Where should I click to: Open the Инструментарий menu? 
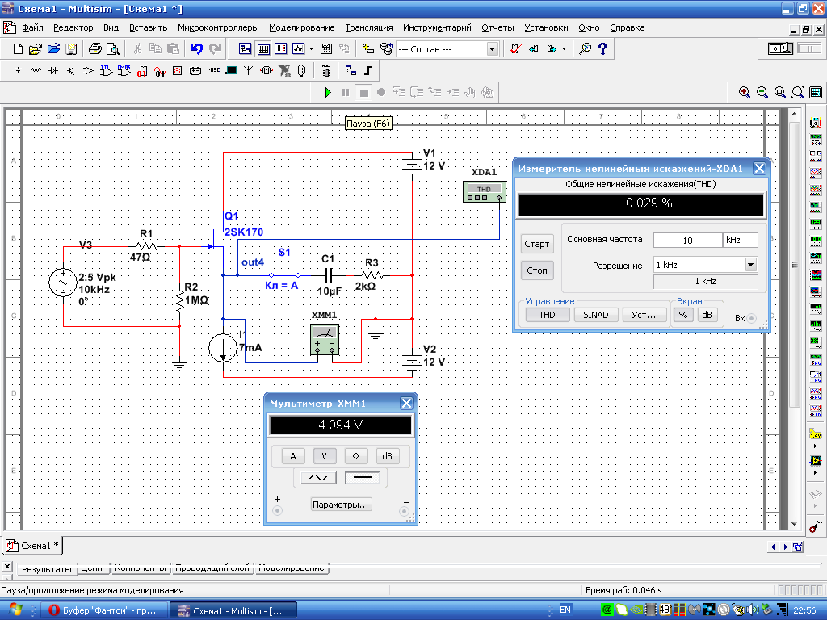click(437, 27)
